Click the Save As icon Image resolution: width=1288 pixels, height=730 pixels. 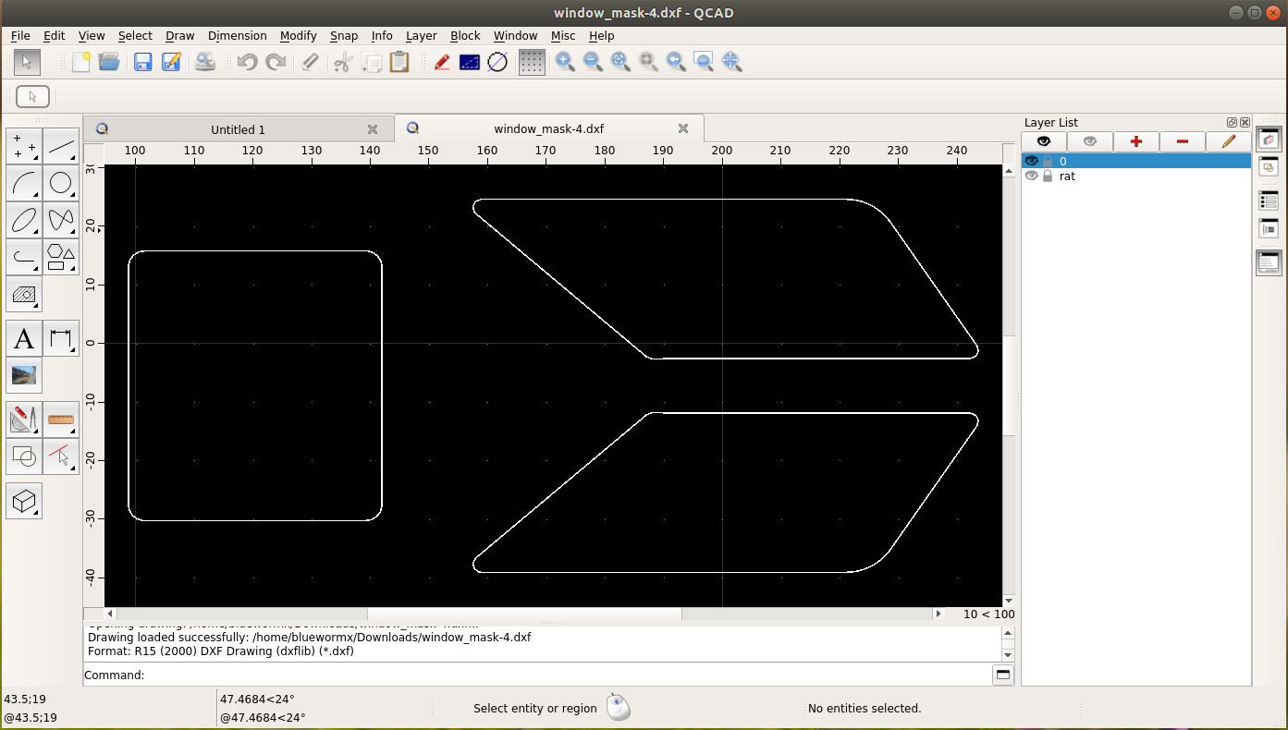pos(171,62)
